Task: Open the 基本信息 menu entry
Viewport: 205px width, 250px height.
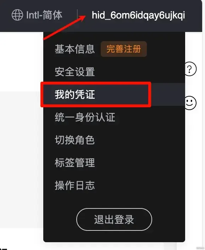Action: pos(75,49)
